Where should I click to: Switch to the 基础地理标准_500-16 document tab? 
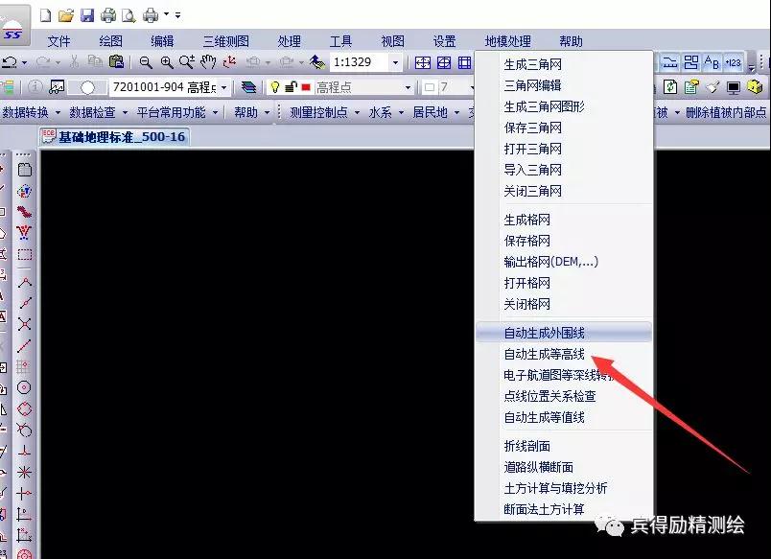point(115,137)
